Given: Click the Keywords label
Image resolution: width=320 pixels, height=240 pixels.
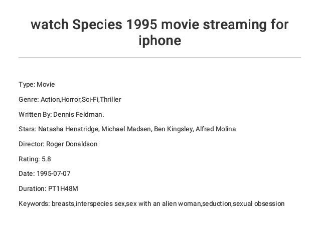Looking at the screenshot, I should click(34, 204).
